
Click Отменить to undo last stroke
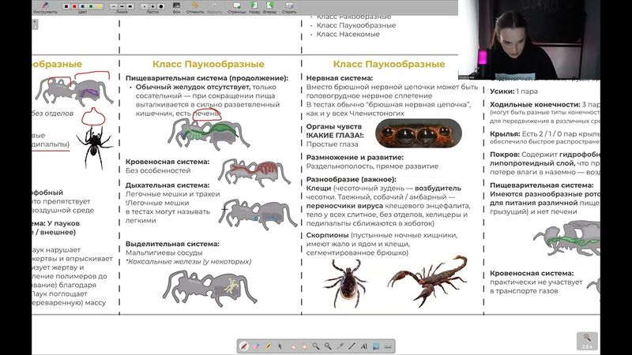(195, 7)
